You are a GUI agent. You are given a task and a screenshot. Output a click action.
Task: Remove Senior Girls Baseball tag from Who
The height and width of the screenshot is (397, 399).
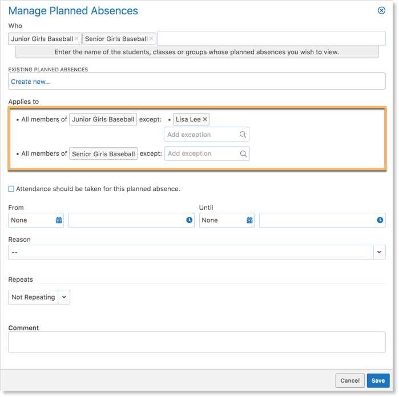[x=151, y=39]
